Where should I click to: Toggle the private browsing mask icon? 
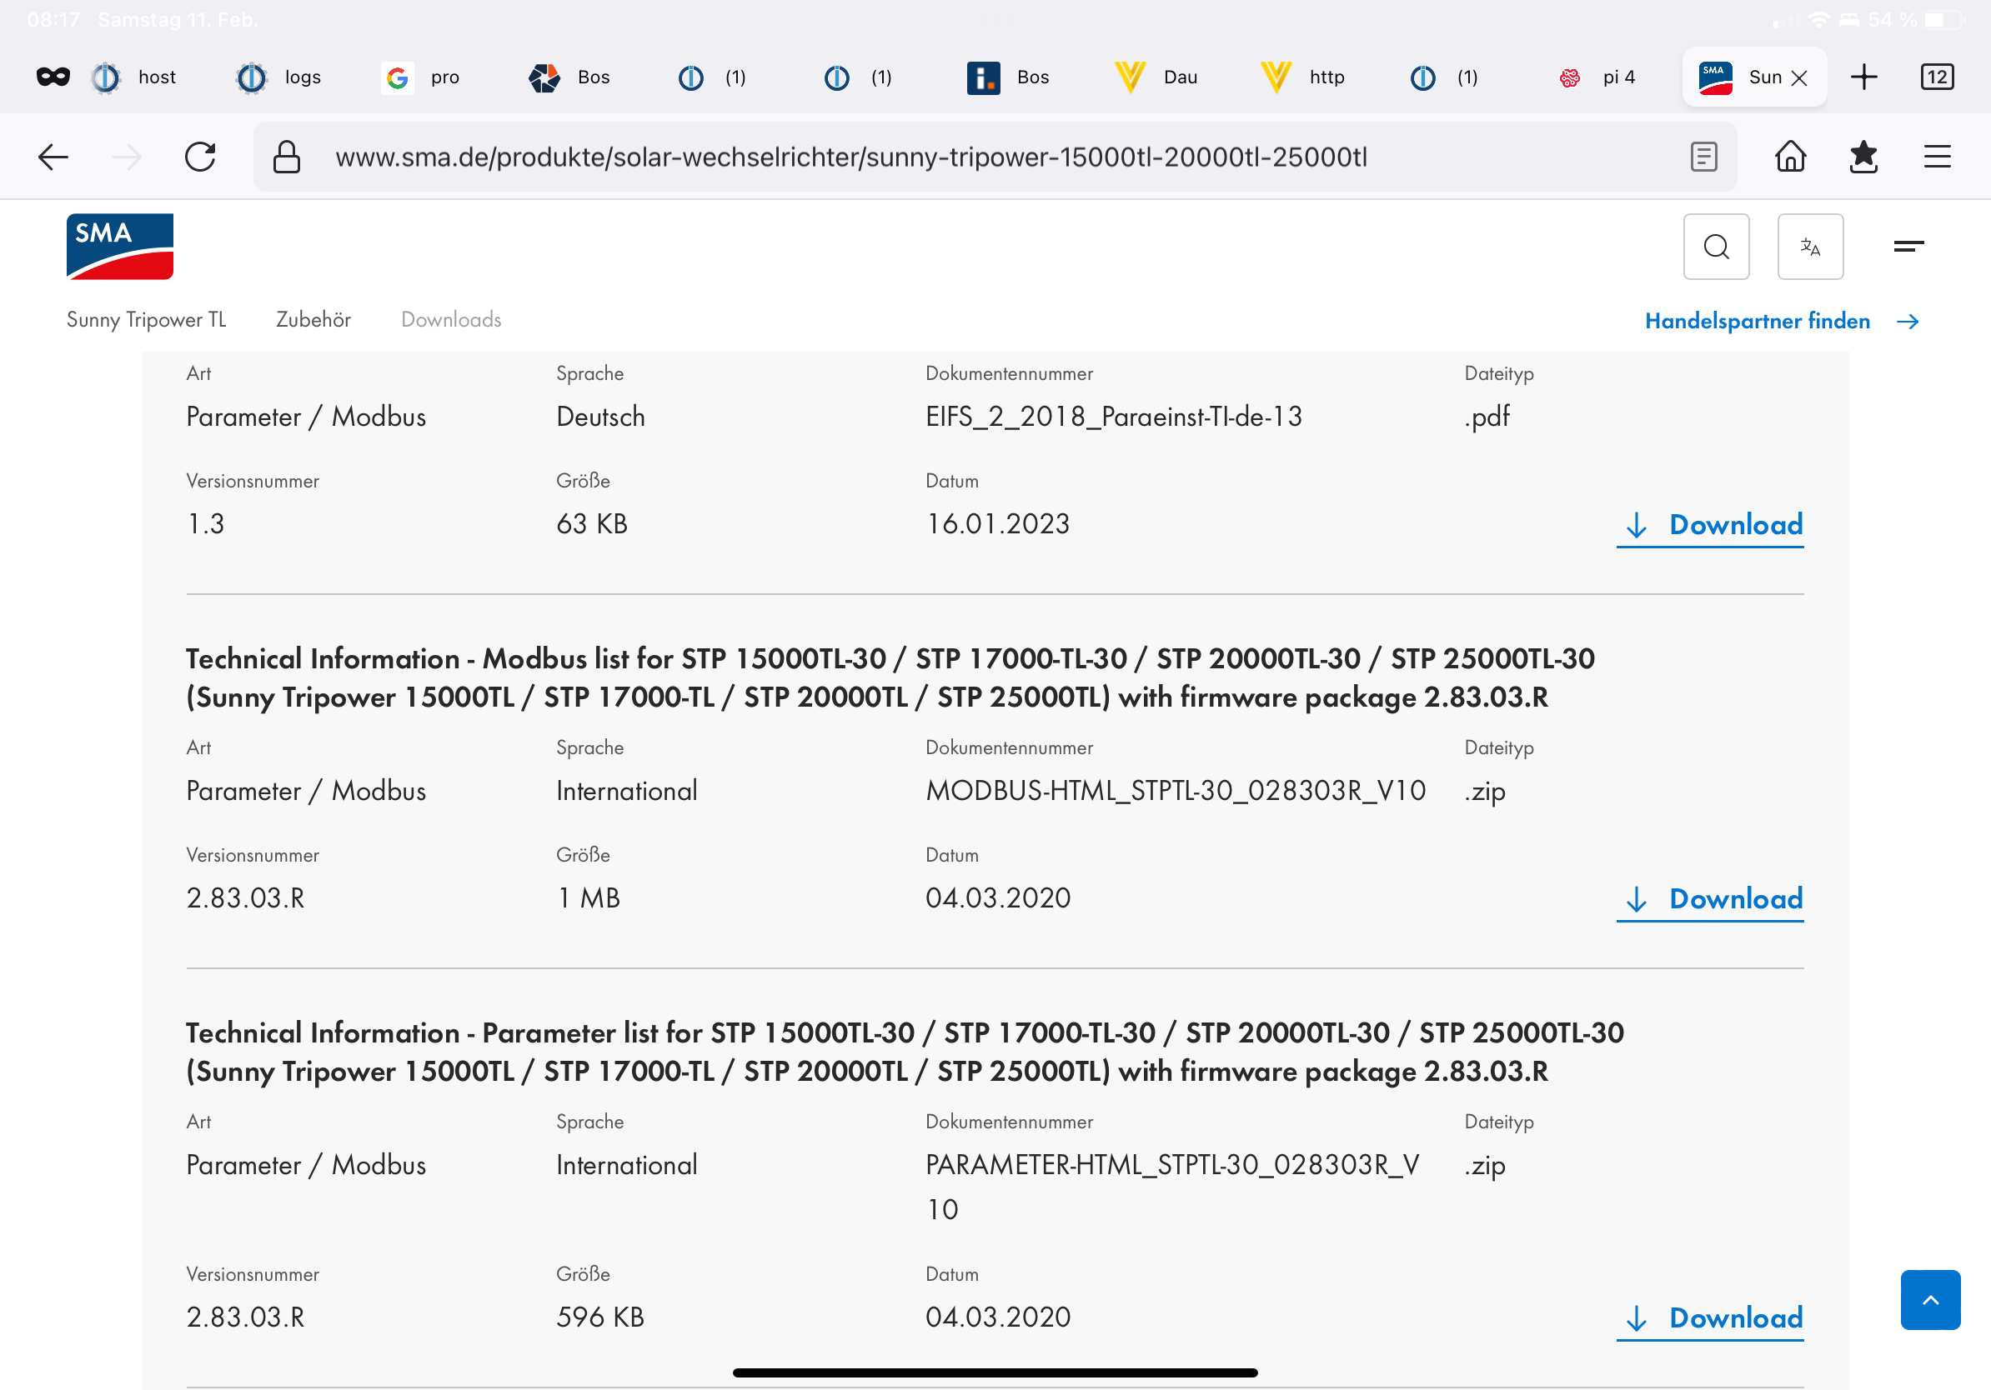(53, 77)
